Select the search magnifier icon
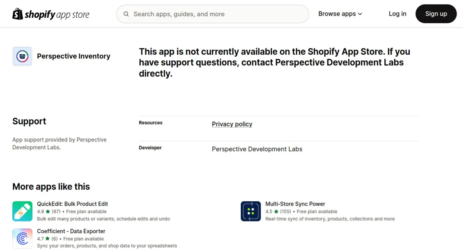The height and width of the screenshot is (250, 463). click(126, 14)
